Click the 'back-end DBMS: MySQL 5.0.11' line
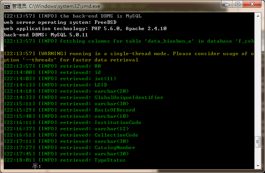The image size is (265, 173). [46, 35]
